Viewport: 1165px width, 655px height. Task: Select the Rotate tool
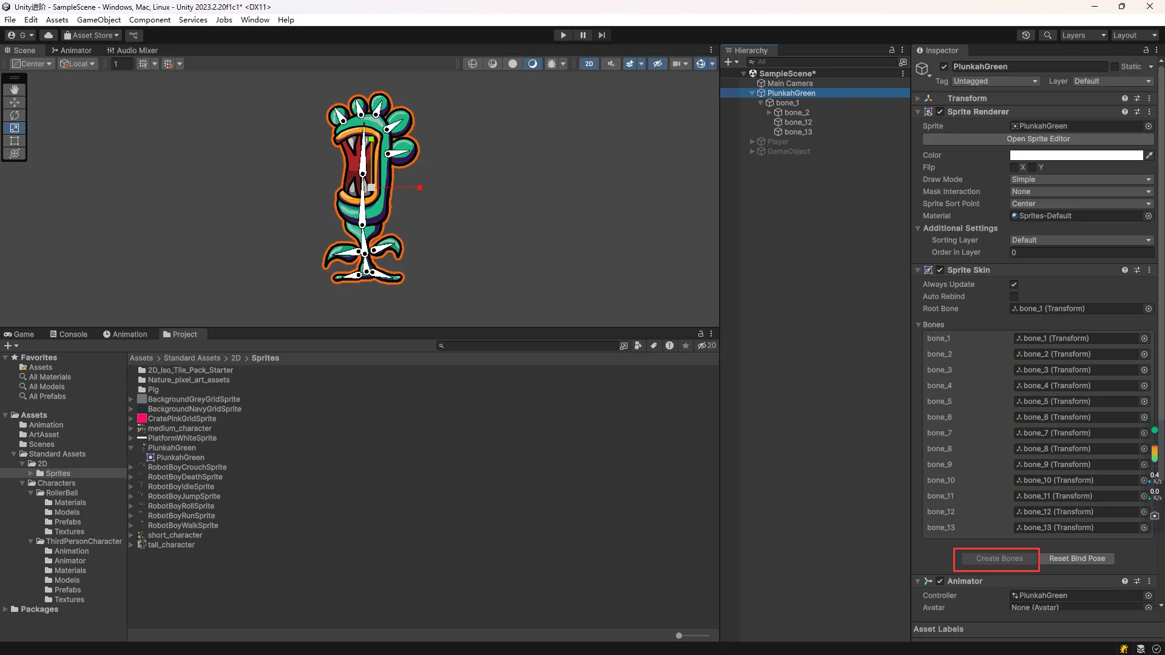click(x=15, y=115)
